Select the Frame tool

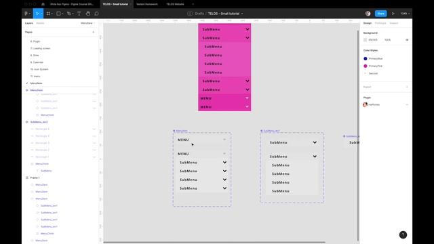48,14
